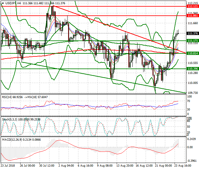Click the green 111.171 level label
199x169 pixels.
193,41
